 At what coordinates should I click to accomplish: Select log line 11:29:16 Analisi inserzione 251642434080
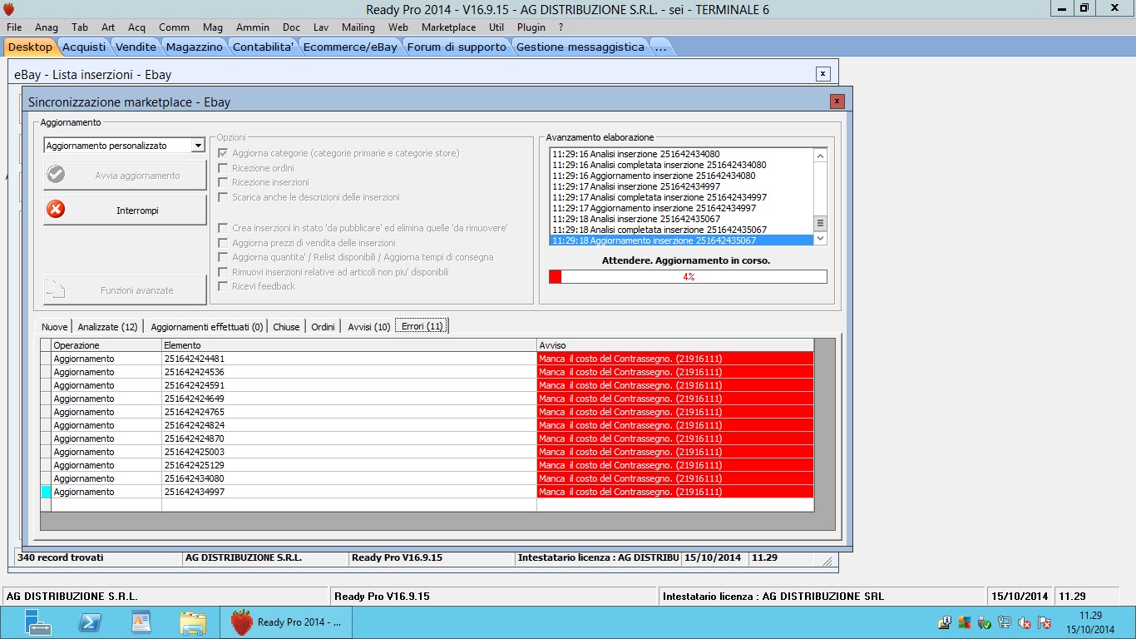pos(682,154)
